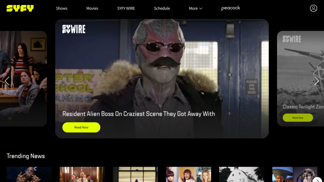This screenshot has height=182, width=324.
Task: Select the previous slide card with women at table
Action: pos(23,78)
